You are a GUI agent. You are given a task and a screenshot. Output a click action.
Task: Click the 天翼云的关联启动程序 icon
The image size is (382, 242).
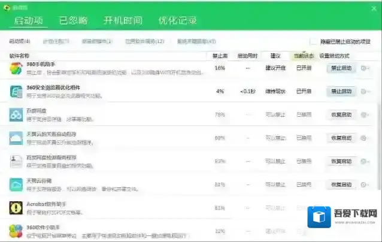tap(16, 138)
